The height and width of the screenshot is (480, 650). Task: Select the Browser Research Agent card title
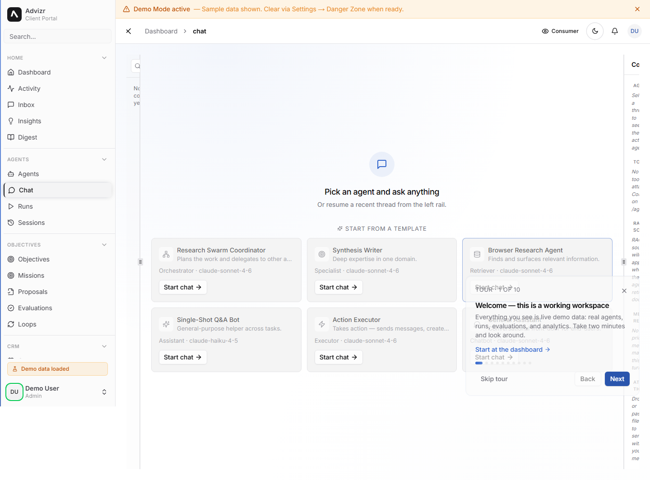(x=525, y=250)
